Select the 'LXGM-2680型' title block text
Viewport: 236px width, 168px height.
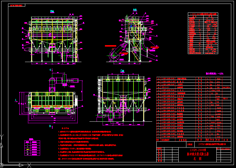pyautogui.click(x=198, y=150)
